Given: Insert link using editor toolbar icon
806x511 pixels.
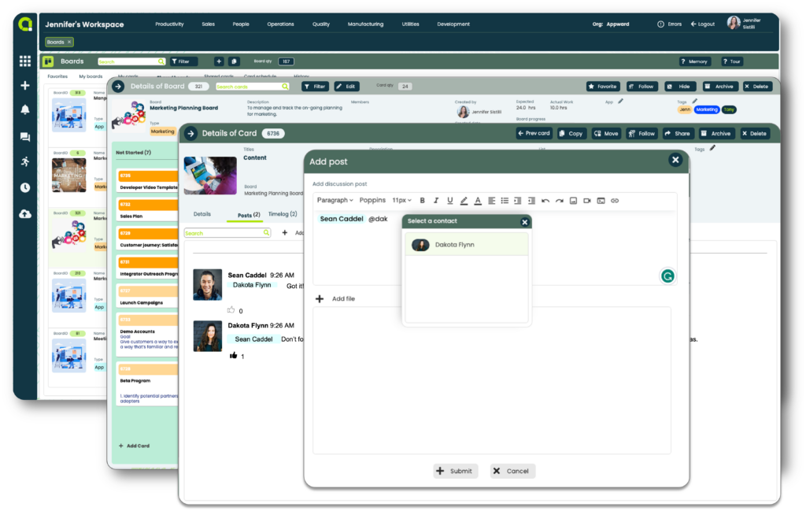Looking at the screenshot, I should (615, 201).
